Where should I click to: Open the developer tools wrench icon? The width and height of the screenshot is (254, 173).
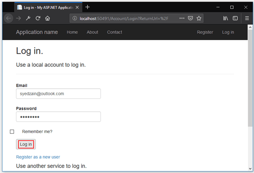(x=28, y=18)
